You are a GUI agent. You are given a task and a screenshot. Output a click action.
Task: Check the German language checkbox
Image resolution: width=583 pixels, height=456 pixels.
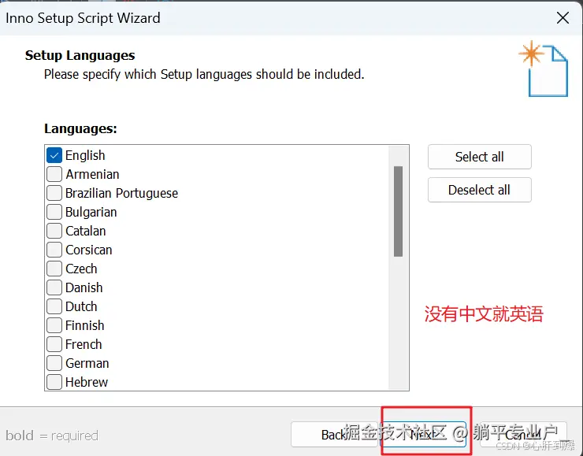[54, 363]
